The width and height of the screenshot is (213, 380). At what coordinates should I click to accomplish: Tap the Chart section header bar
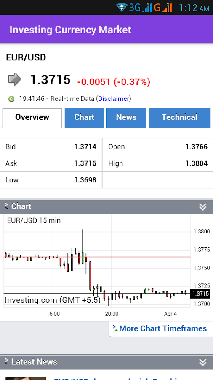click(x=106, y=206)
